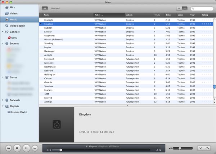Viewport: 216px width, 154px height.
Task: Switch to standard item view
Action: tap(179, 9)
